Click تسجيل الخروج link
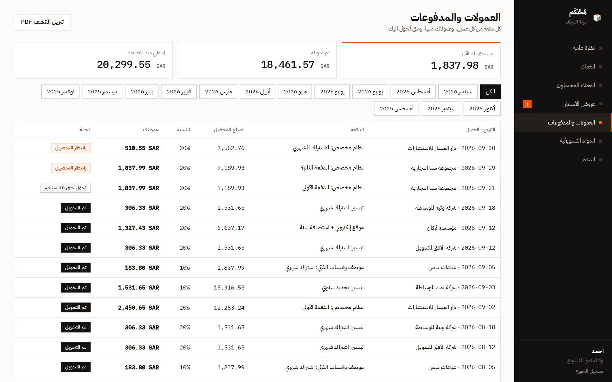 pos(589,371)
